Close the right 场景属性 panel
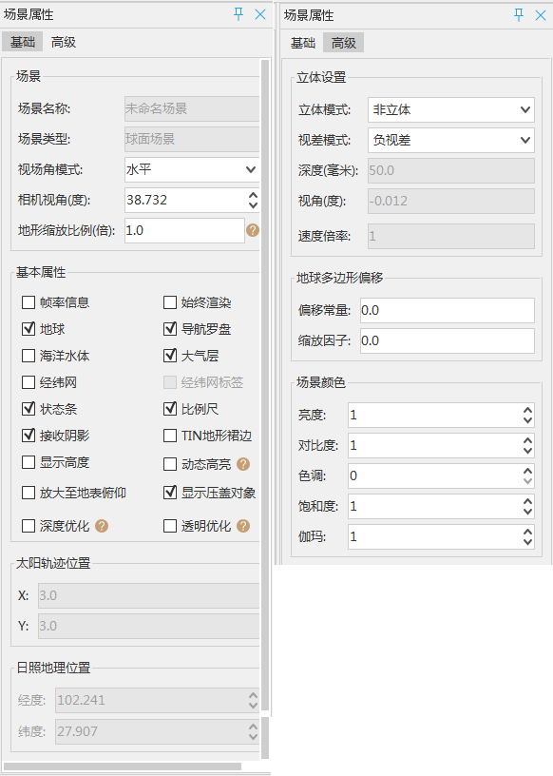Viewport: 553px width, 776px height. click(x=541, y=15)
